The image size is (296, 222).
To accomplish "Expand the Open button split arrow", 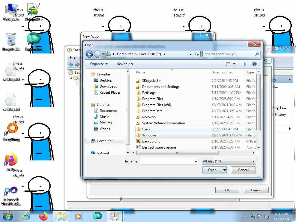I will tap(225, 170).
